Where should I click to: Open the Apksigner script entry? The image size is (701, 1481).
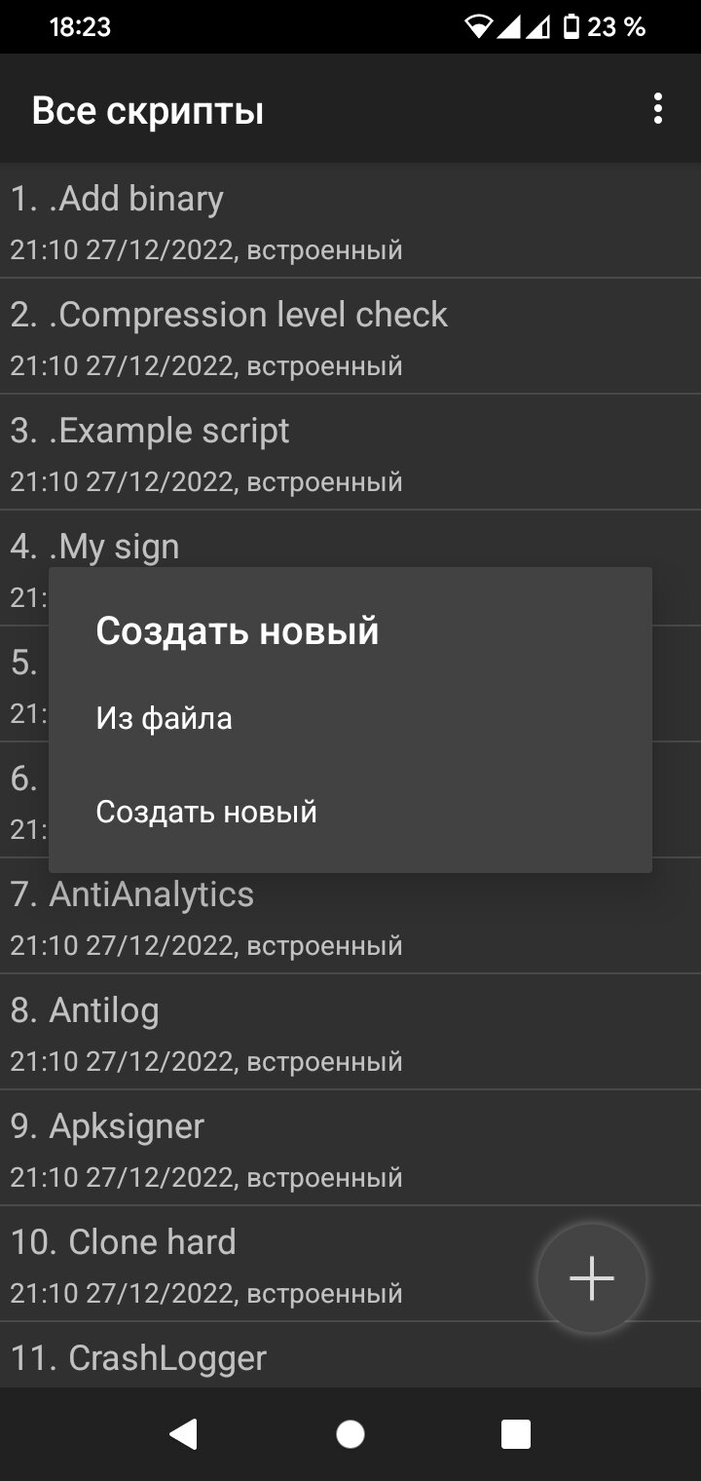pyautogui.click(x=350, y=1149)
